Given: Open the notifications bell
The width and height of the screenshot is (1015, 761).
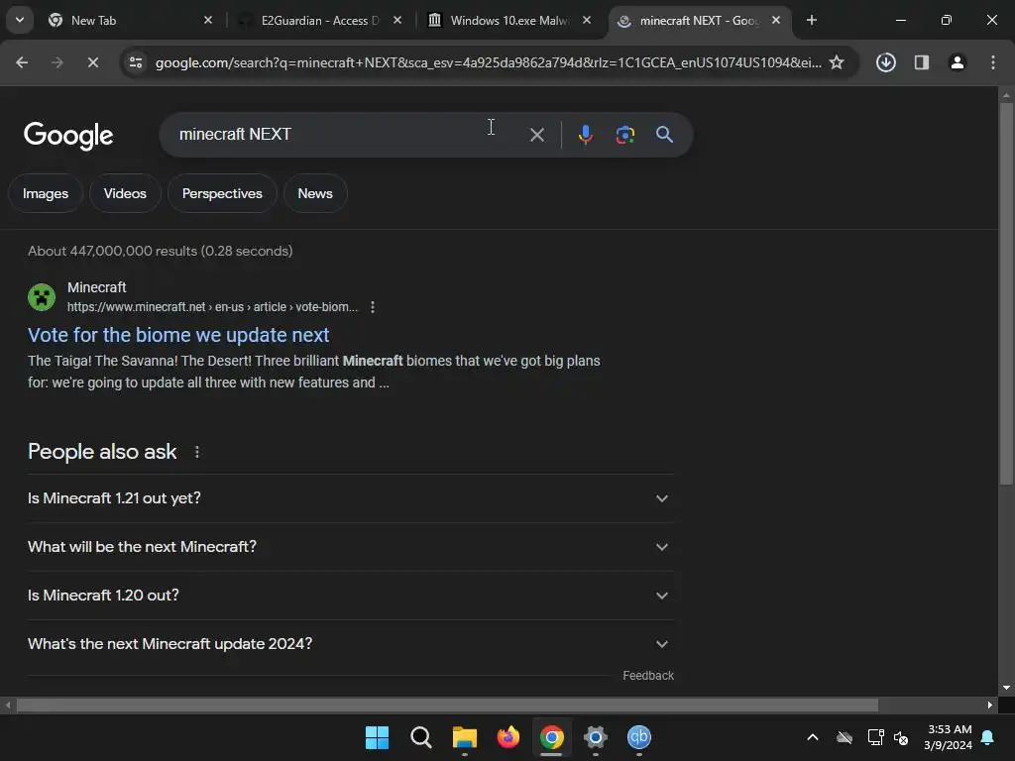Looking at the screenshot, I should point(988,737).
